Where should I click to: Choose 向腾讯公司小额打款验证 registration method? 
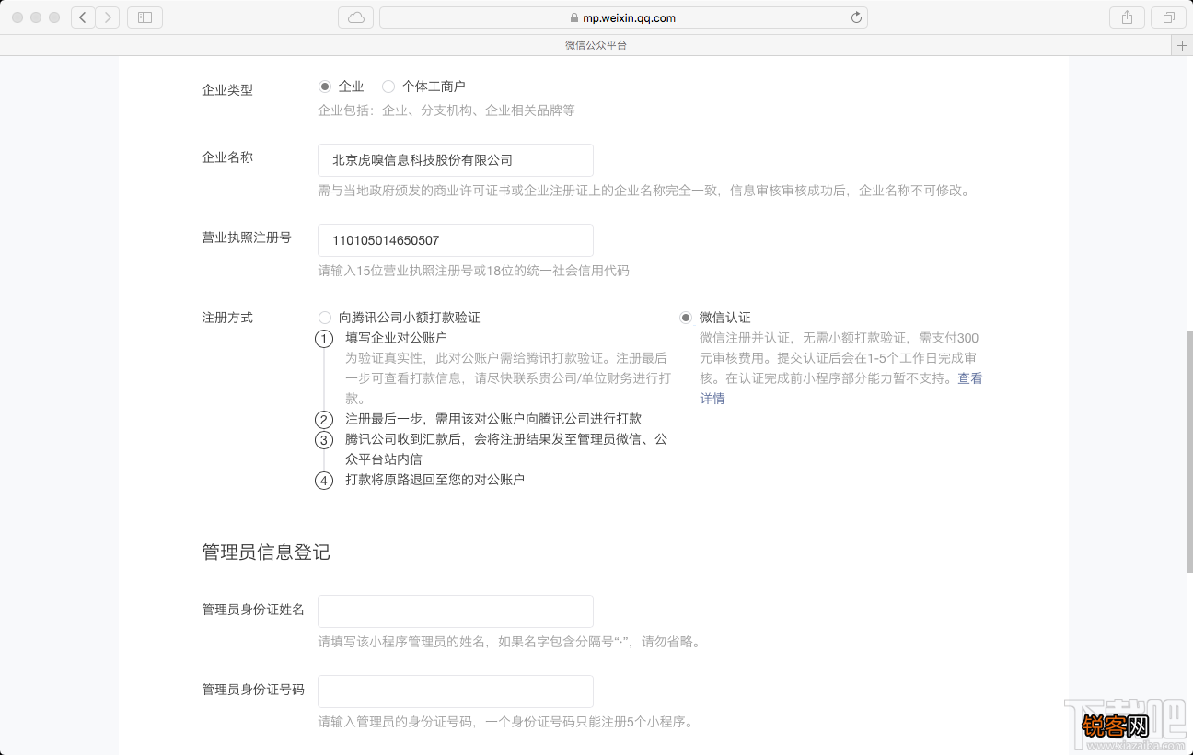point(324,318)
